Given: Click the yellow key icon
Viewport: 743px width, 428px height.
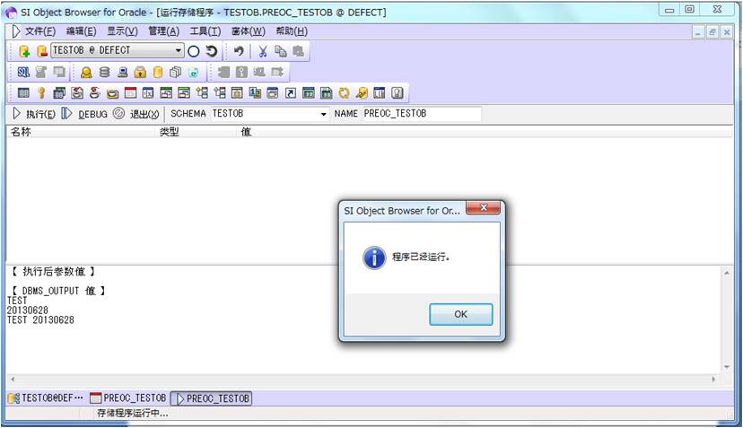Looking at the screenshot, I should [x=41, y=92].
